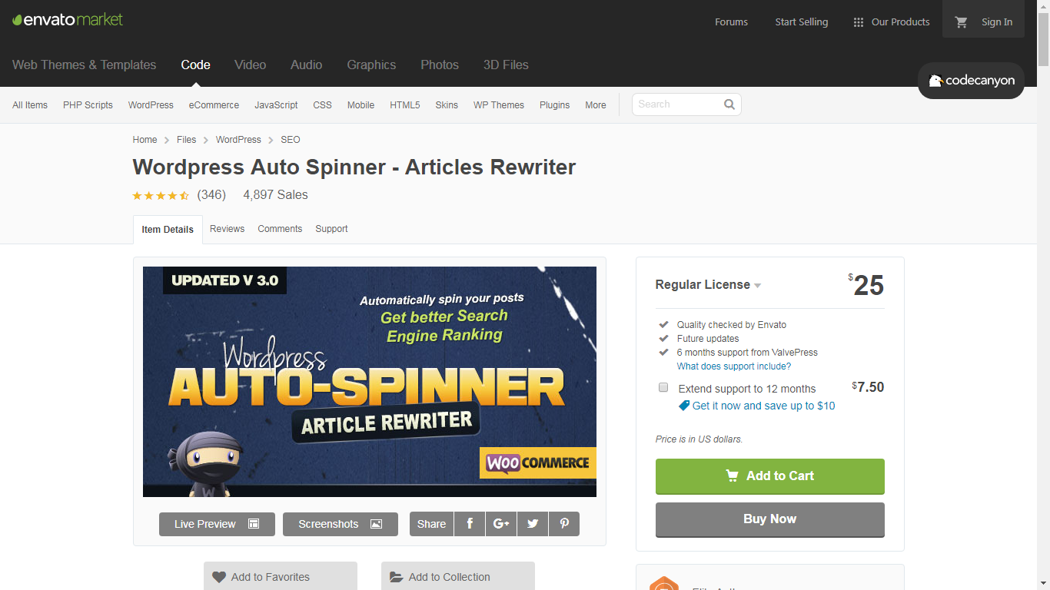The image size is (1050, 590).
Task: Click Home breadcrumb link
Action: tap(145, 140)
